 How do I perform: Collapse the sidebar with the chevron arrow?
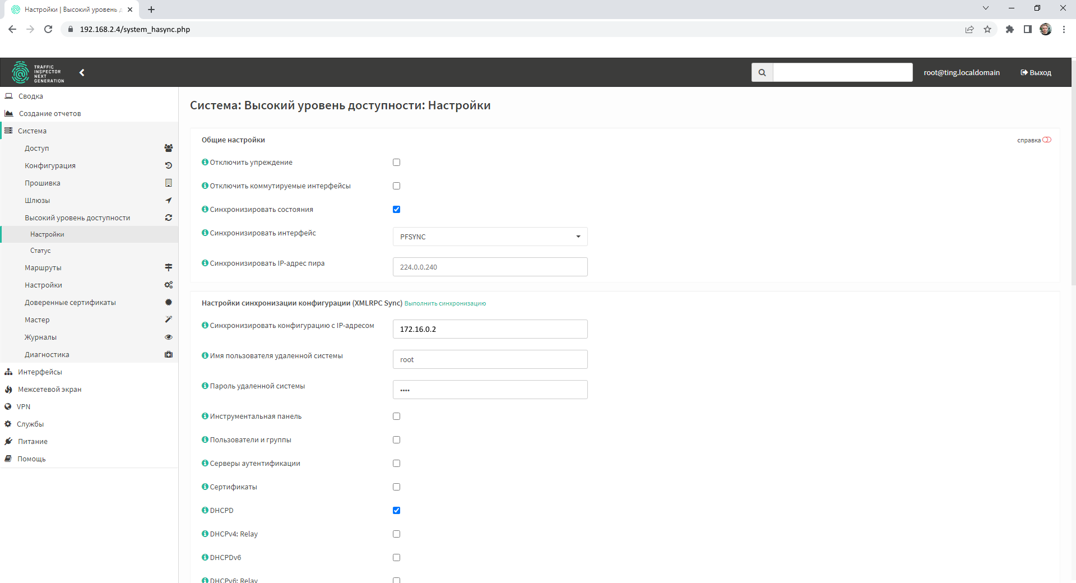point(82,72)
